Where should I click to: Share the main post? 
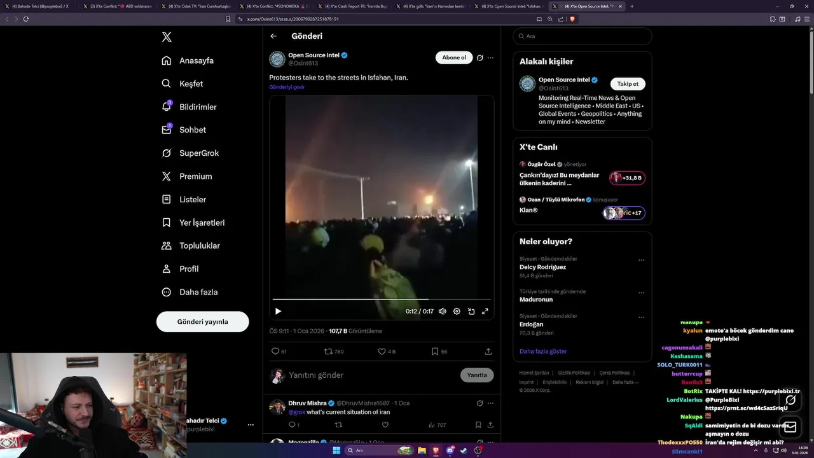coord(488,351)
